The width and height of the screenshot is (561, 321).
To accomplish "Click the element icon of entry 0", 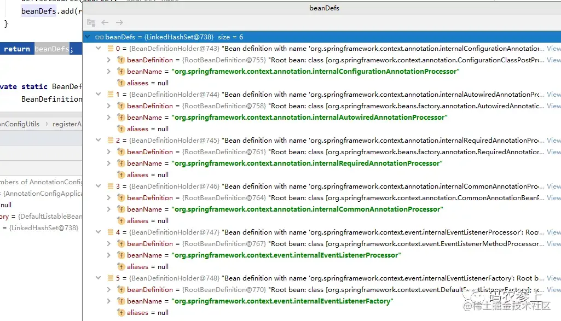I will coord(111,49).
